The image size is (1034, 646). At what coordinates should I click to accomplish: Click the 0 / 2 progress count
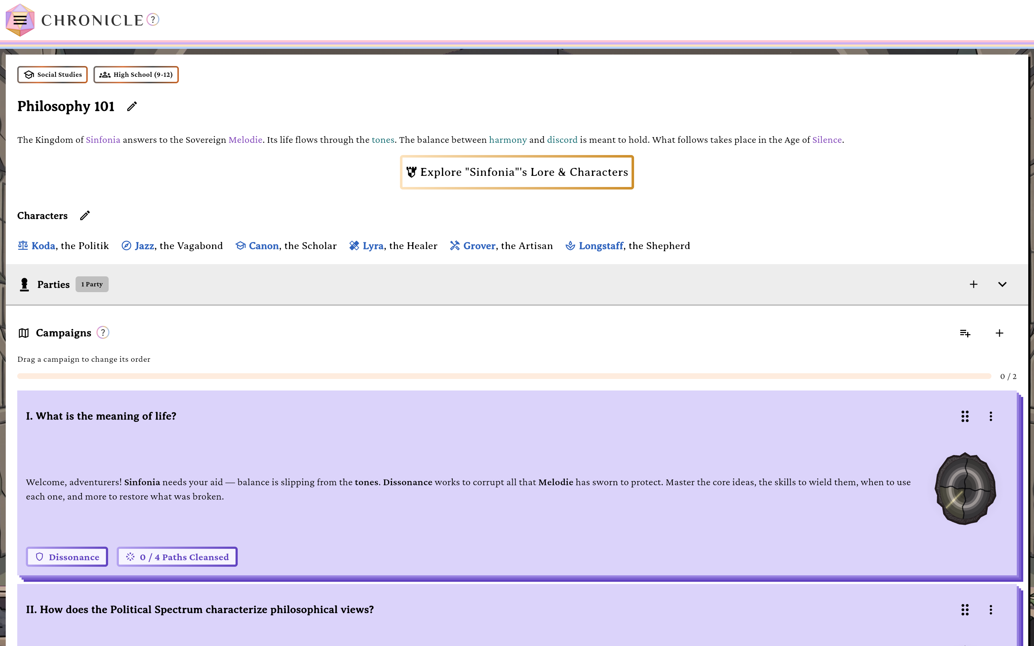click(x=1008, y=376)
